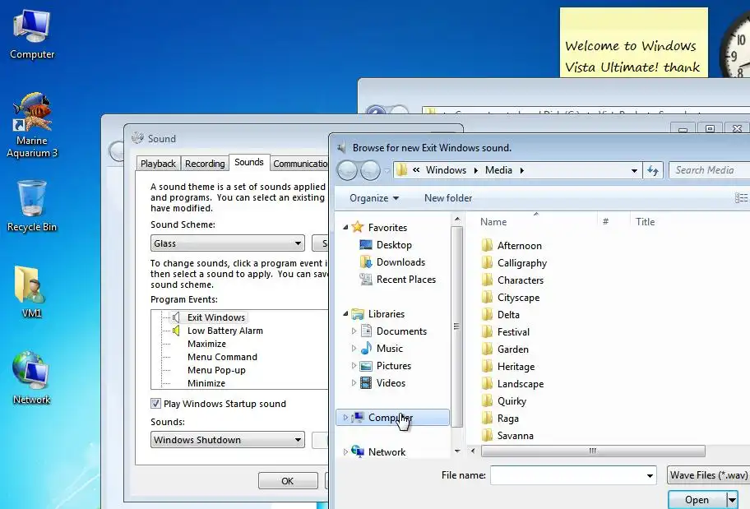Click the Open button
750x509 pixels.
coord(697,500)
